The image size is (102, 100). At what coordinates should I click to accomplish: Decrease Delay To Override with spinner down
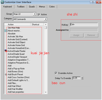point(82,79)
